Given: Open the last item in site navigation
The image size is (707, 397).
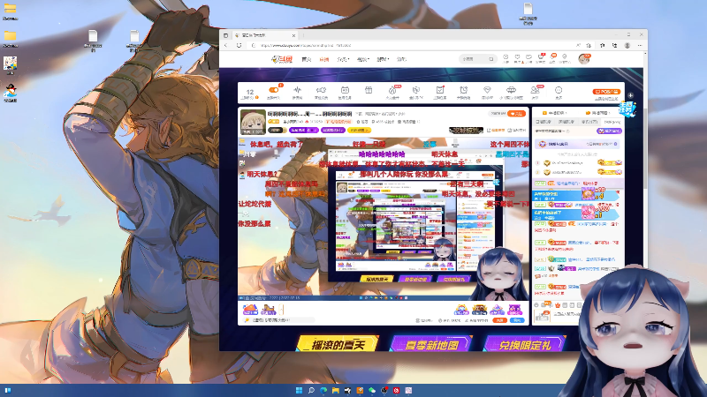Looking at the screenshot, I should click(x=401, y=59).
